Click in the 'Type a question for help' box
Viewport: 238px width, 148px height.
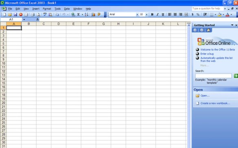207,9
